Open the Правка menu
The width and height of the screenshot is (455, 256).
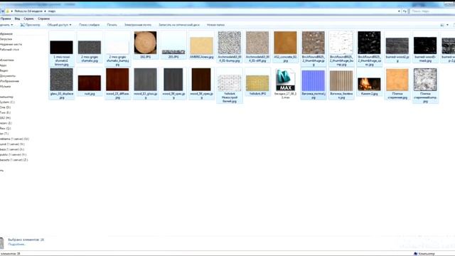[x=5, y=18]
